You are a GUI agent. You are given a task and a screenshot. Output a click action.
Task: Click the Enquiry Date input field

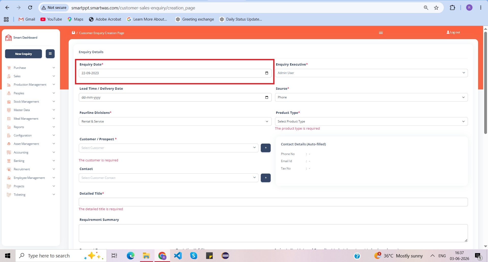pyautogui.click(x=175, y=73)
